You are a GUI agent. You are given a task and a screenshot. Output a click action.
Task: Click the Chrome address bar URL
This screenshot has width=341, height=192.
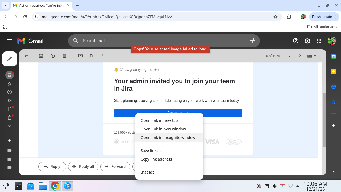tap(107, 17)
